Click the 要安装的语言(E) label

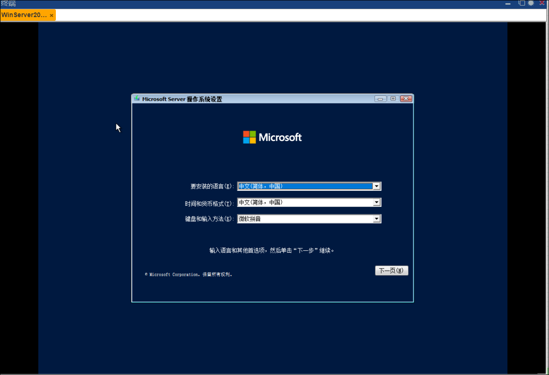212,186
